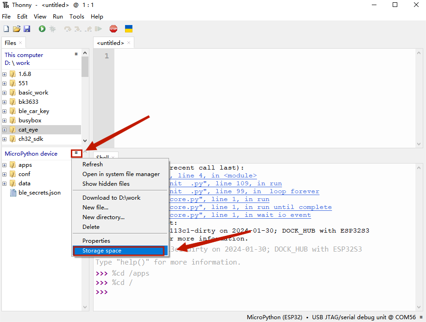Select ble_secrets.json file on device

(39, 193)
